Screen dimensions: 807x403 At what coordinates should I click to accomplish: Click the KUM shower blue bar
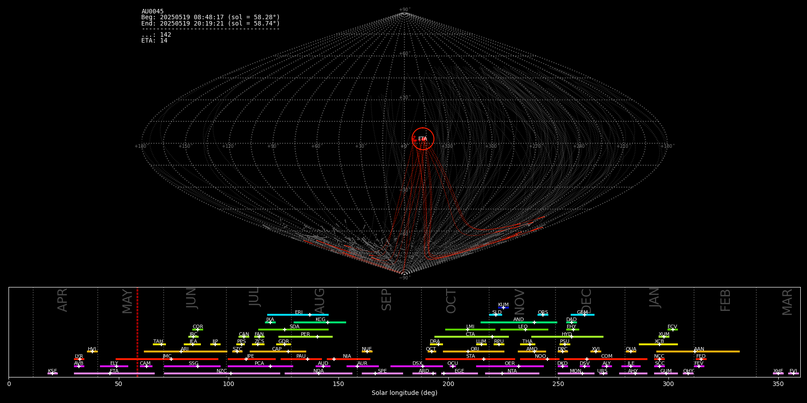(x=503, y=308)
